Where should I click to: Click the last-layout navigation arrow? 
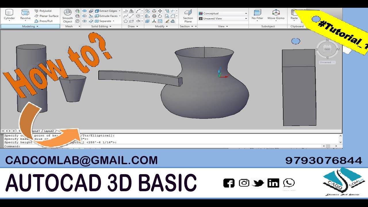coord(14,131)
